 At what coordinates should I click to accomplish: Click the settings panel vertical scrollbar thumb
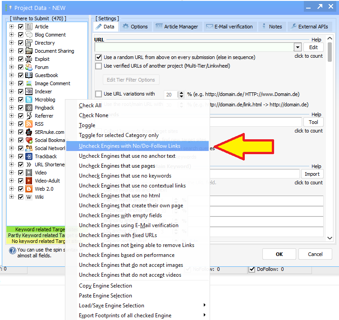(330, 52)
